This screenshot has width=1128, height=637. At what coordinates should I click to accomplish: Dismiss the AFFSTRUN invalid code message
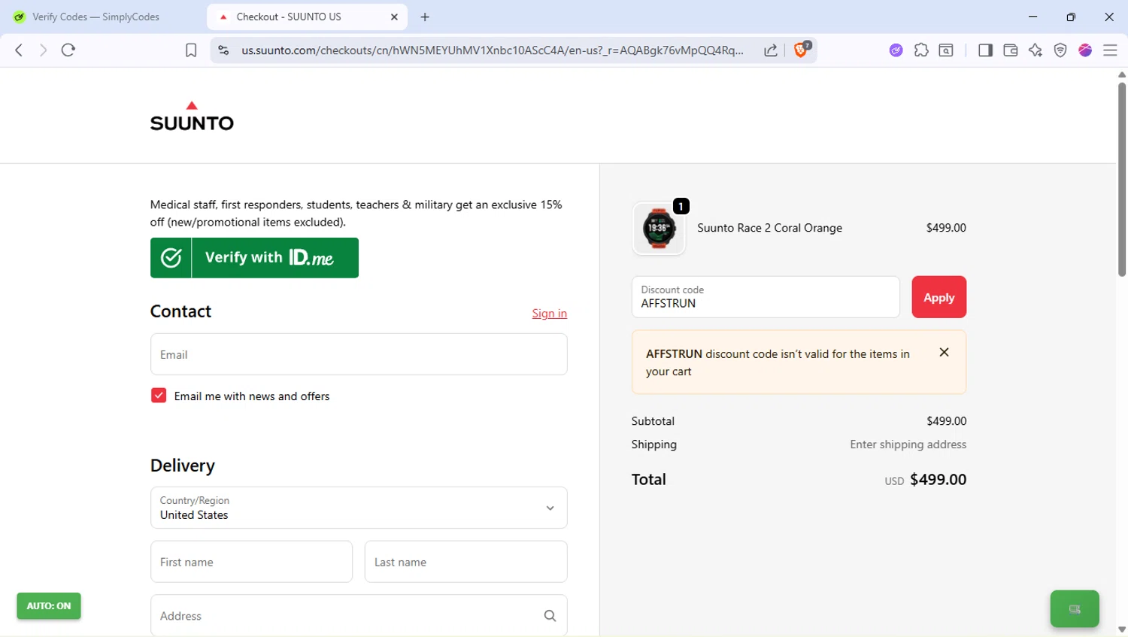click(944, 352)
